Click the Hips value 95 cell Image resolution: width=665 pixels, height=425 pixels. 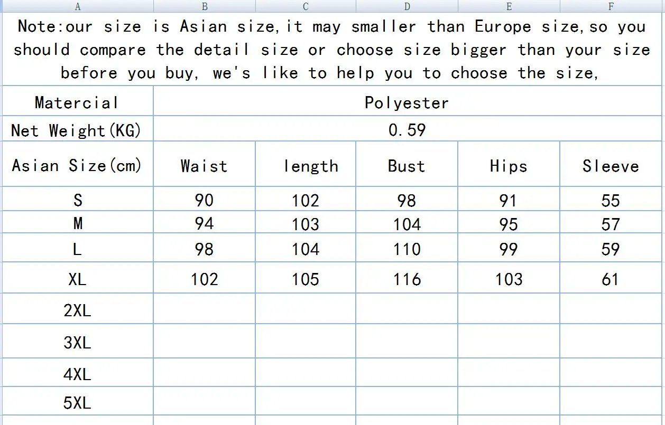tap(509, 224)
